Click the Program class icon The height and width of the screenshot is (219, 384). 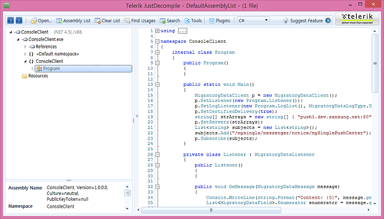pos(39,69)
